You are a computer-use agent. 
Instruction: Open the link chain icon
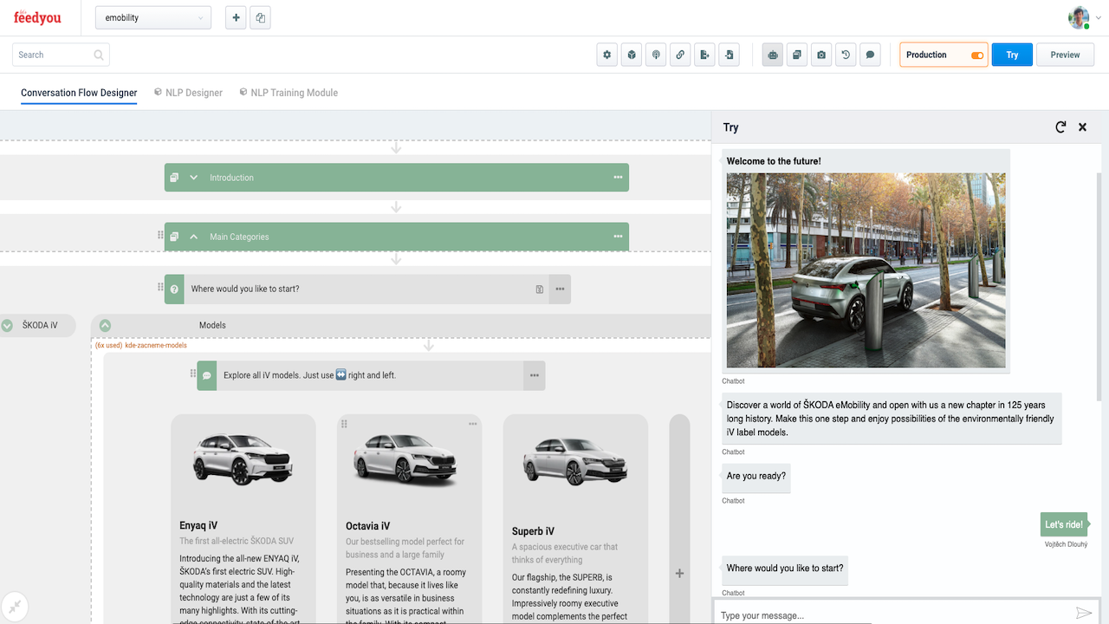(x=681, y=55)
